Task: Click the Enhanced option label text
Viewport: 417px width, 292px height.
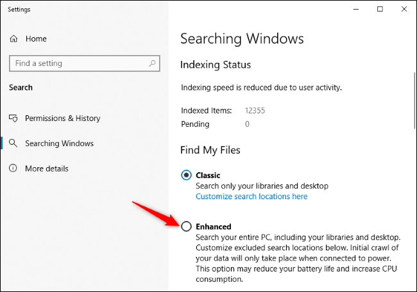Action: pyautogui.click(x=214, y=226)
